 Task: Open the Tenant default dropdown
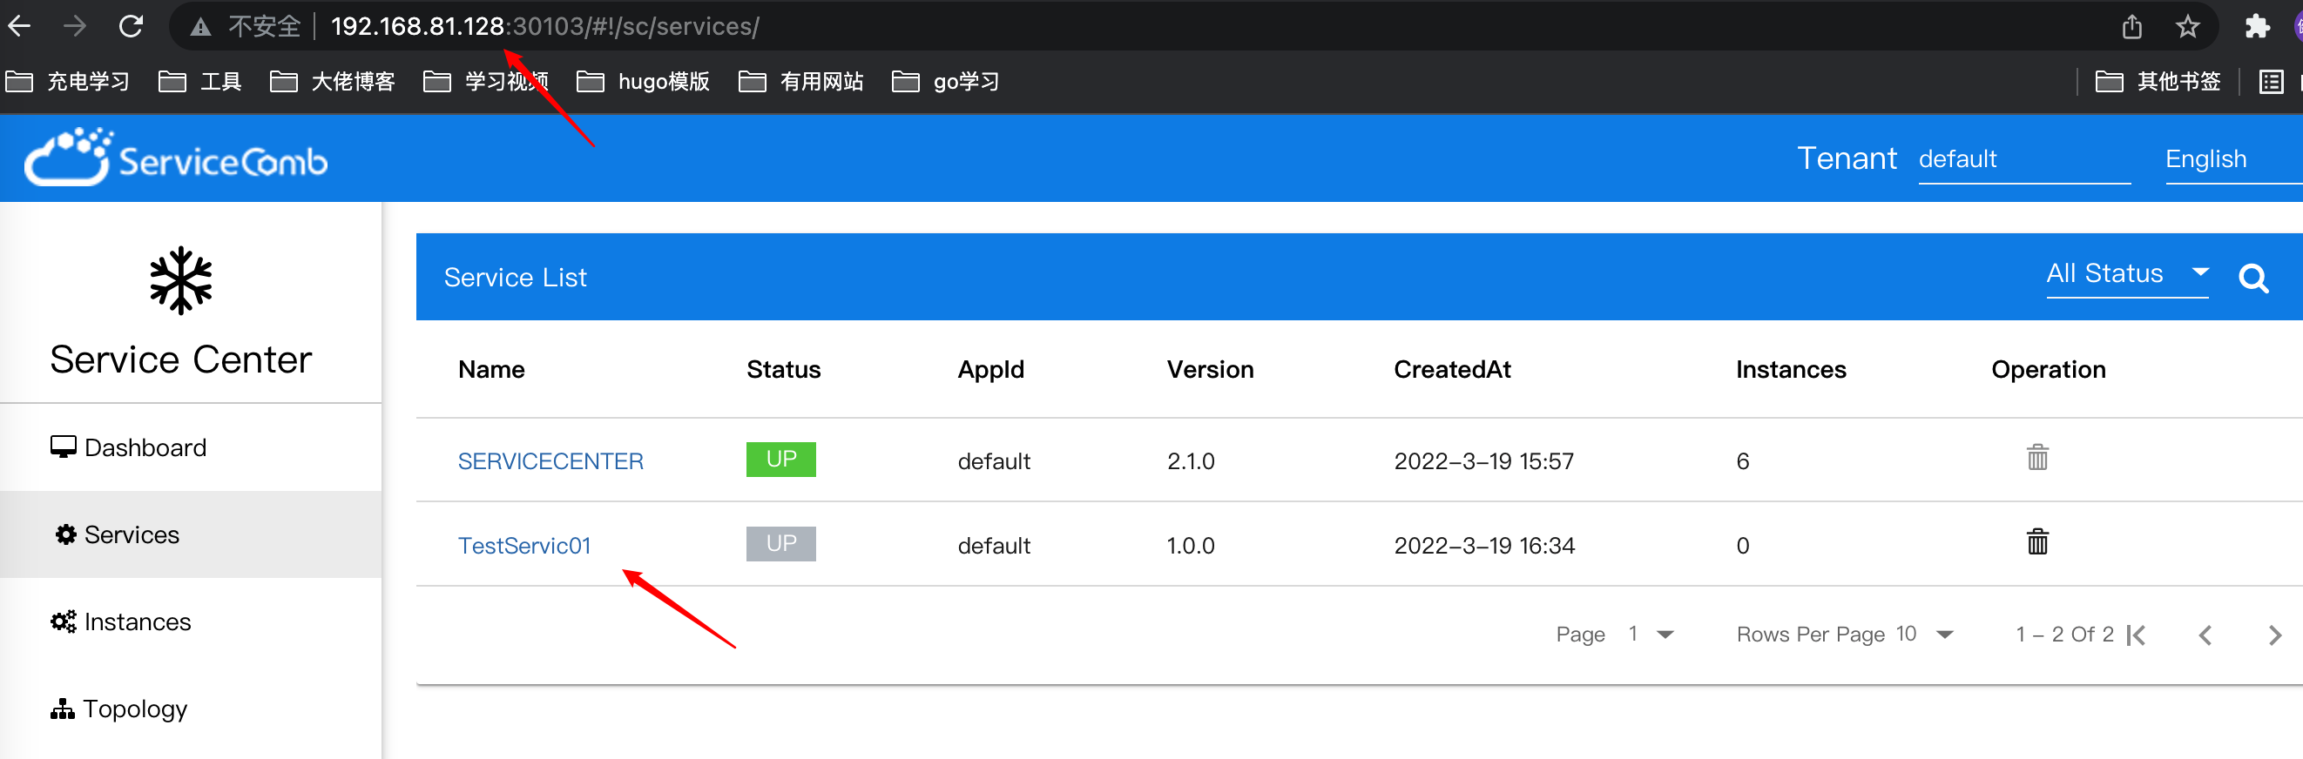[x=2024, y=160]
